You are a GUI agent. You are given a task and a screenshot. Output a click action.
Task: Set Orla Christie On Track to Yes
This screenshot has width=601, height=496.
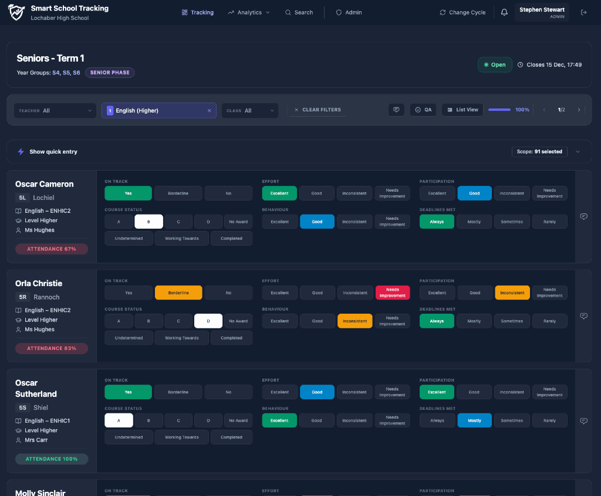click(129, 293)
